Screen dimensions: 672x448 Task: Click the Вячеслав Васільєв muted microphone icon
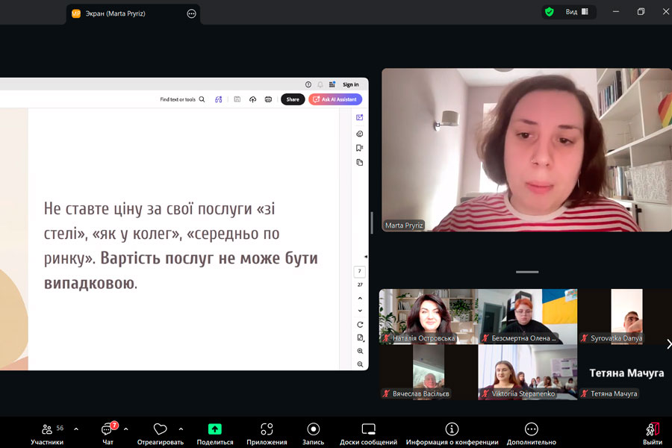pos(386,393)
